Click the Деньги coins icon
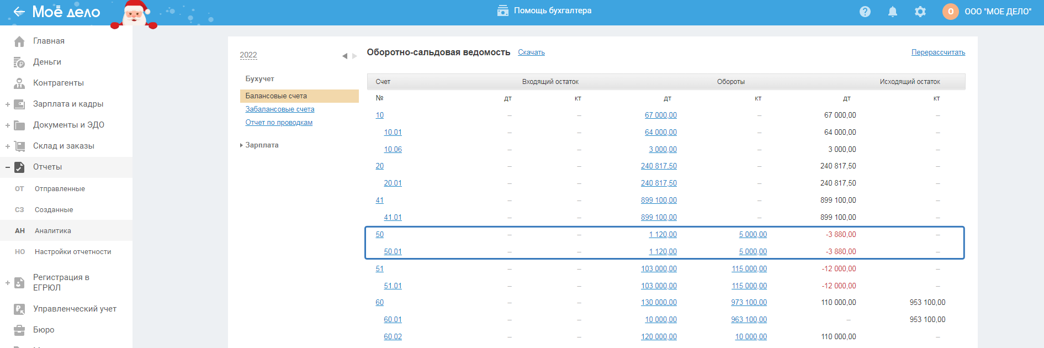1044x348 pixels. pyautogui.click(x=19, y=62)
